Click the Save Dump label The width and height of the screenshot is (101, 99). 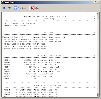click(22, 8)
